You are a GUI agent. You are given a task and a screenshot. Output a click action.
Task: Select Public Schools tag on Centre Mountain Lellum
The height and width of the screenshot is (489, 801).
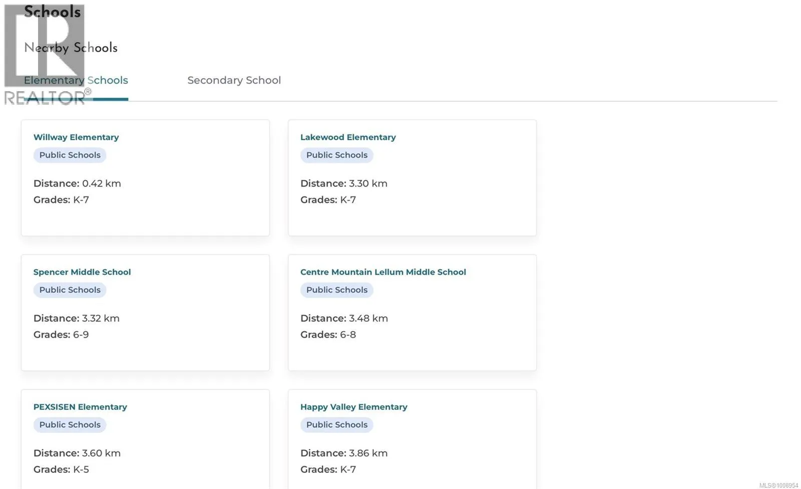336,290
